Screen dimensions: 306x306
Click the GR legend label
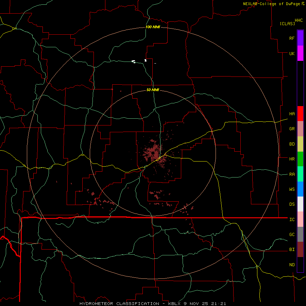[292, 129]
